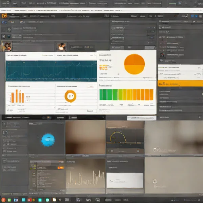Viewport: 203px width, 203px height.
Task: Open the orange circle taskbar icon
Action: 4,200
